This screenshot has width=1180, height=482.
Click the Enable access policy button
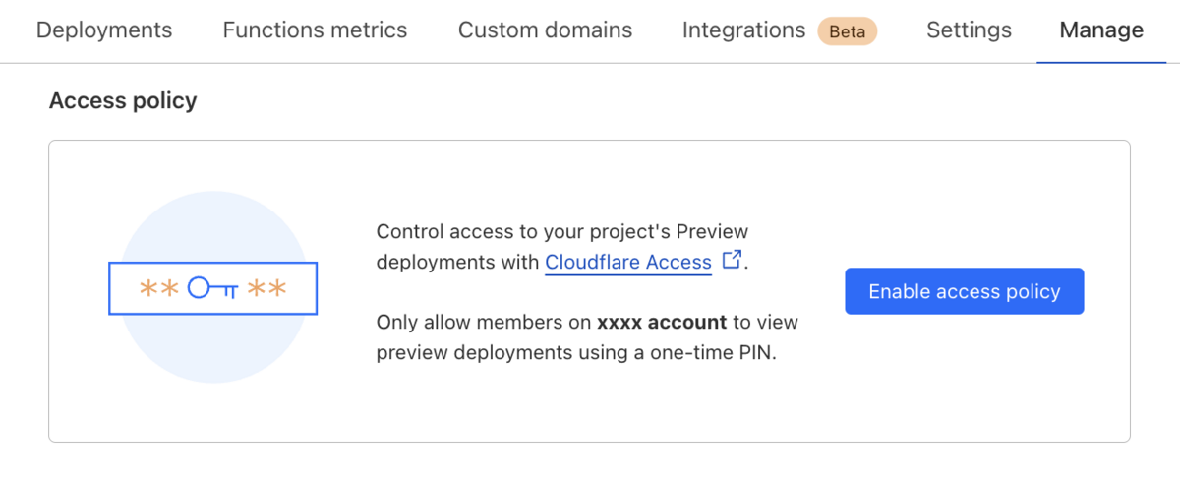964,291
